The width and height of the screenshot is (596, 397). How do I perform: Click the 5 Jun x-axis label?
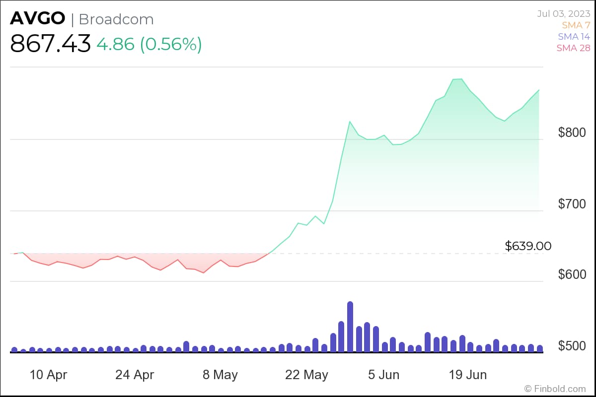pos(383,375)
